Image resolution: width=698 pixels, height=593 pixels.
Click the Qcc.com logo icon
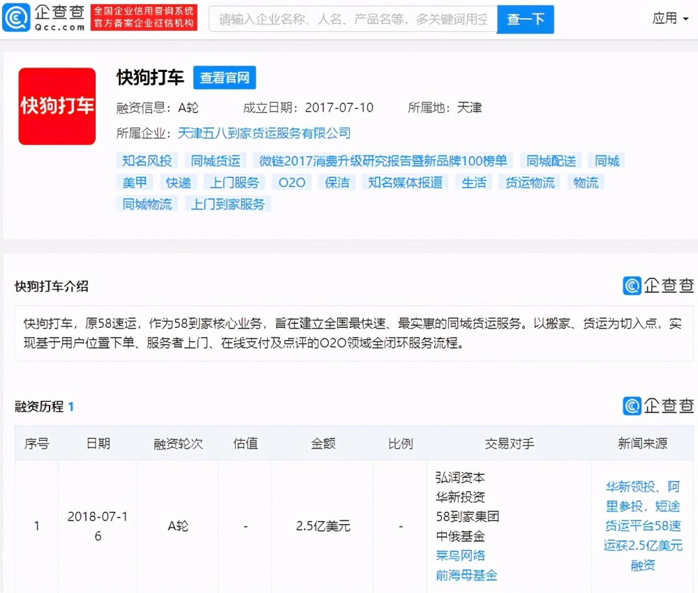(x=17, y=17)
